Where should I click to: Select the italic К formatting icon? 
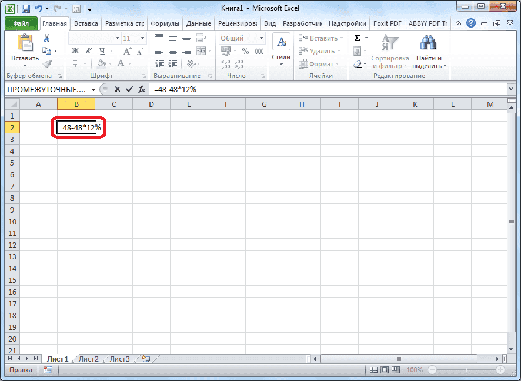coord(88,50)
